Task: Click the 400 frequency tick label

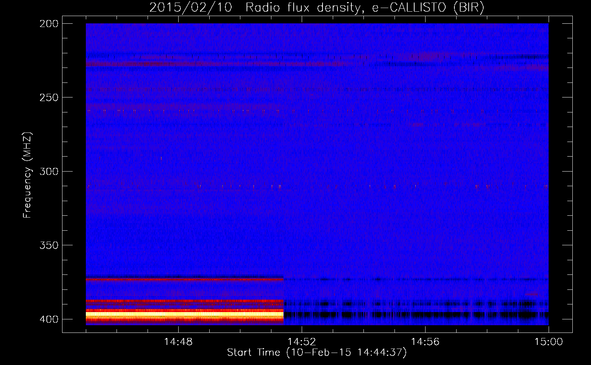Action: (x=49, y=319)
